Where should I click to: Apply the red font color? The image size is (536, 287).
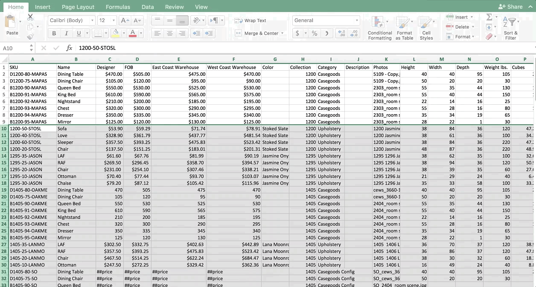point(132,33)
